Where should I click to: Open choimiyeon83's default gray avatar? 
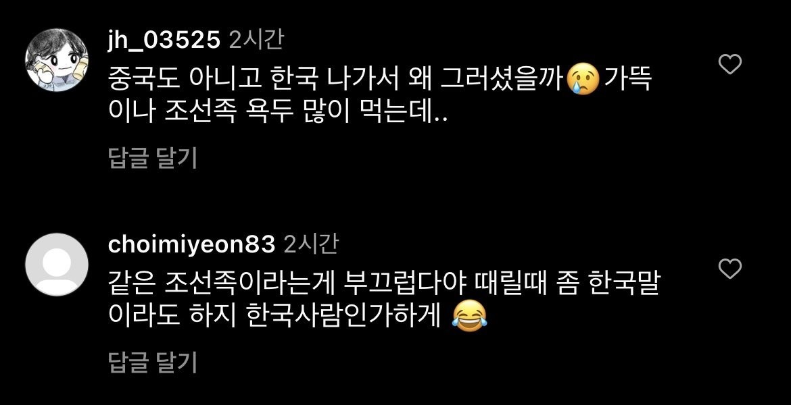(x=57, y=265)
